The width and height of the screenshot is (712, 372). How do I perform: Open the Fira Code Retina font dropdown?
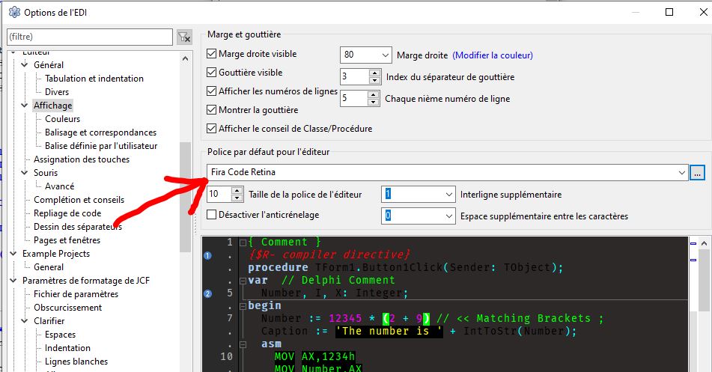coord(681,172)
